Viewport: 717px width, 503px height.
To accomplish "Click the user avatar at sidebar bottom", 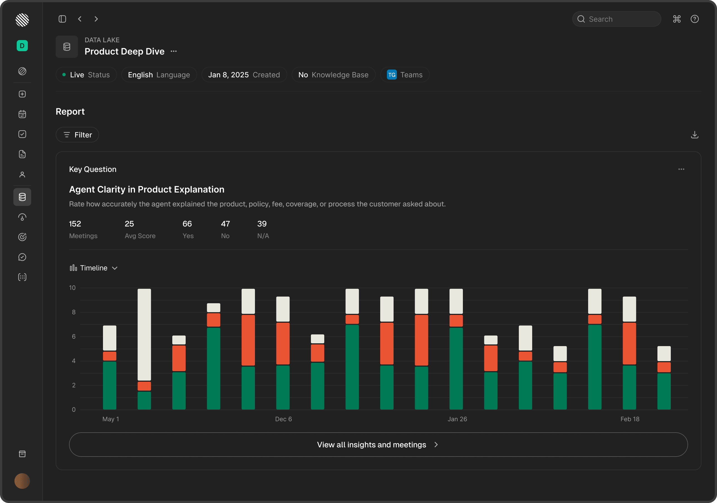I will pyautogui.click(x=22, y=481).
